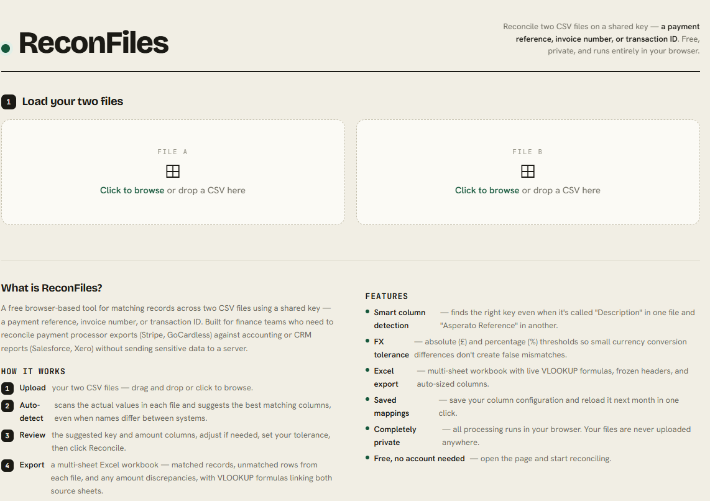Click the FEATURES heading
Screen dimensions: 710x501
[x=387, y=296]
